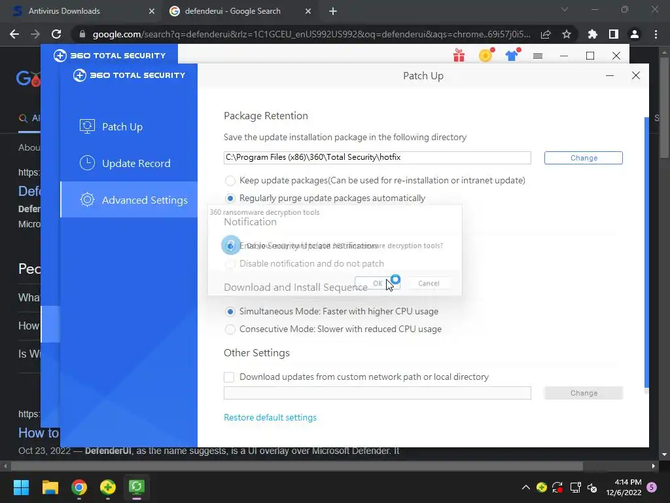Select Simultaneous Mode radio button
The image size is (670, 503).
(230, 311)
